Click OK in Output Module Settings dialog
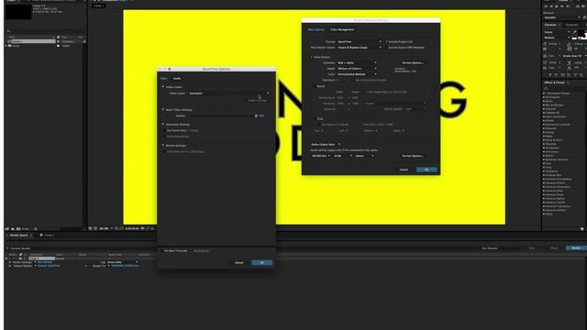 (426, 170)
